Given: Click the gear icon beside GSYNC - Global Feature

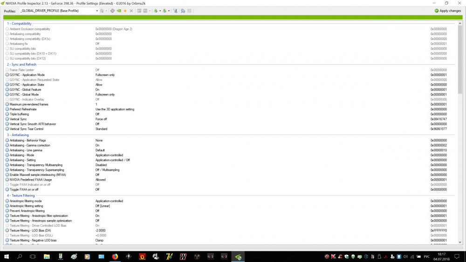Looking at the screenshot, I should click(7, 90).
